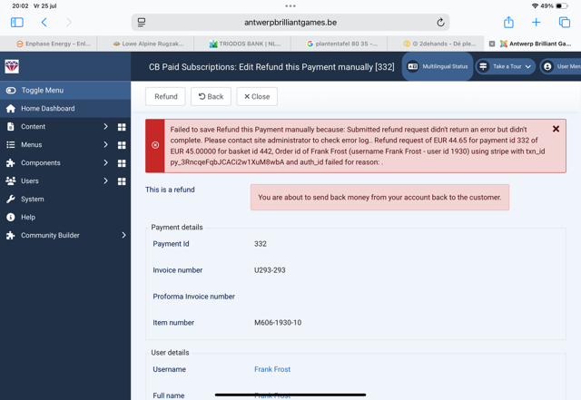Tap the three-dot multitasking control
The image size is (581, 400).
(290, 6)
